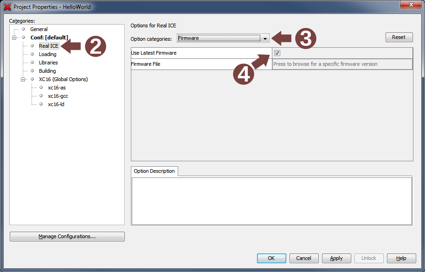Click the MPLAB X icon in title bar
This screenshot has width=425, height=272.
[7, 7]
